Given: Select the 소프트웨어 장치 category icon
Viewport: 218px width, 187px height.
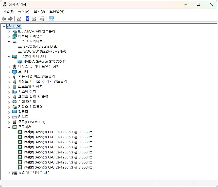Looking at the screenshot, I should coord(15,87).
